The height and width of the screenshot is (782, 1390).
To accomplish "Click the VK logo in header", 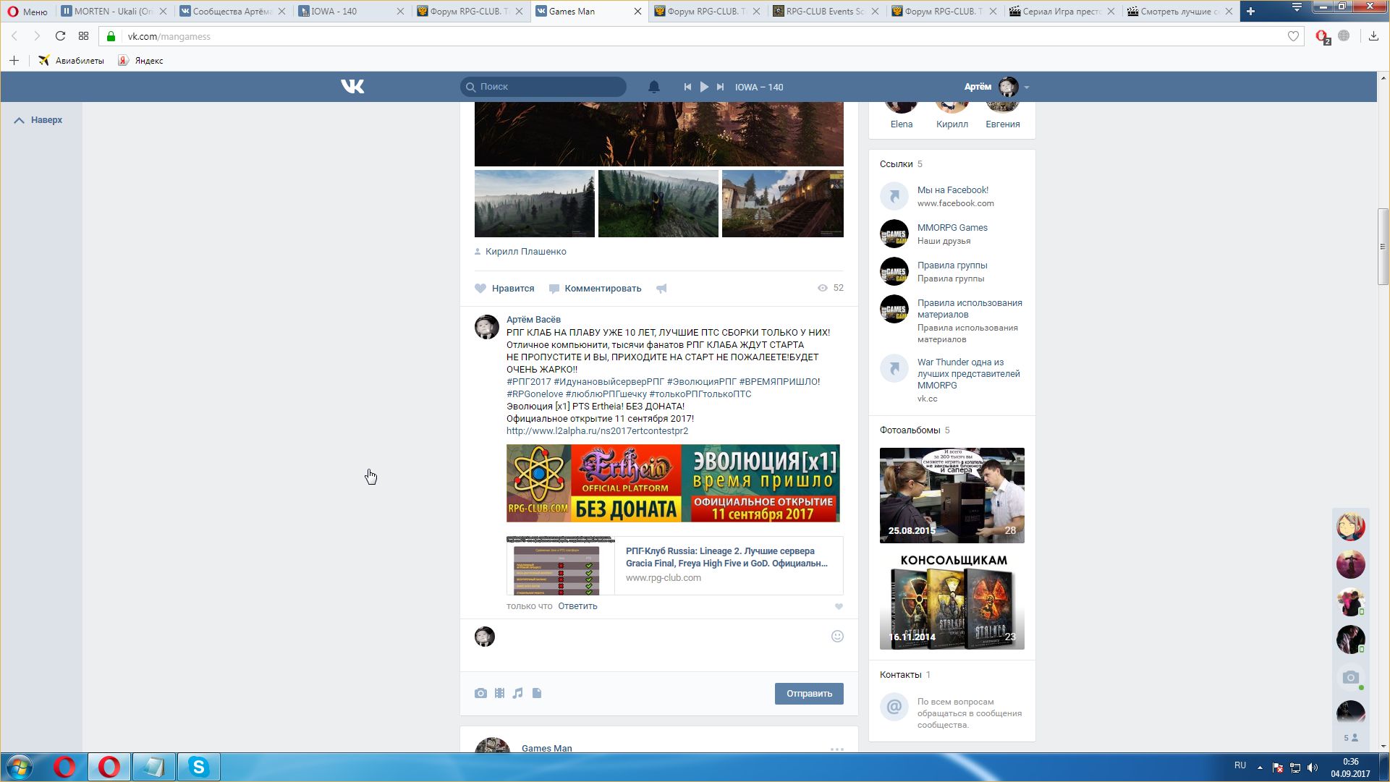I will [x=352, y=87].
